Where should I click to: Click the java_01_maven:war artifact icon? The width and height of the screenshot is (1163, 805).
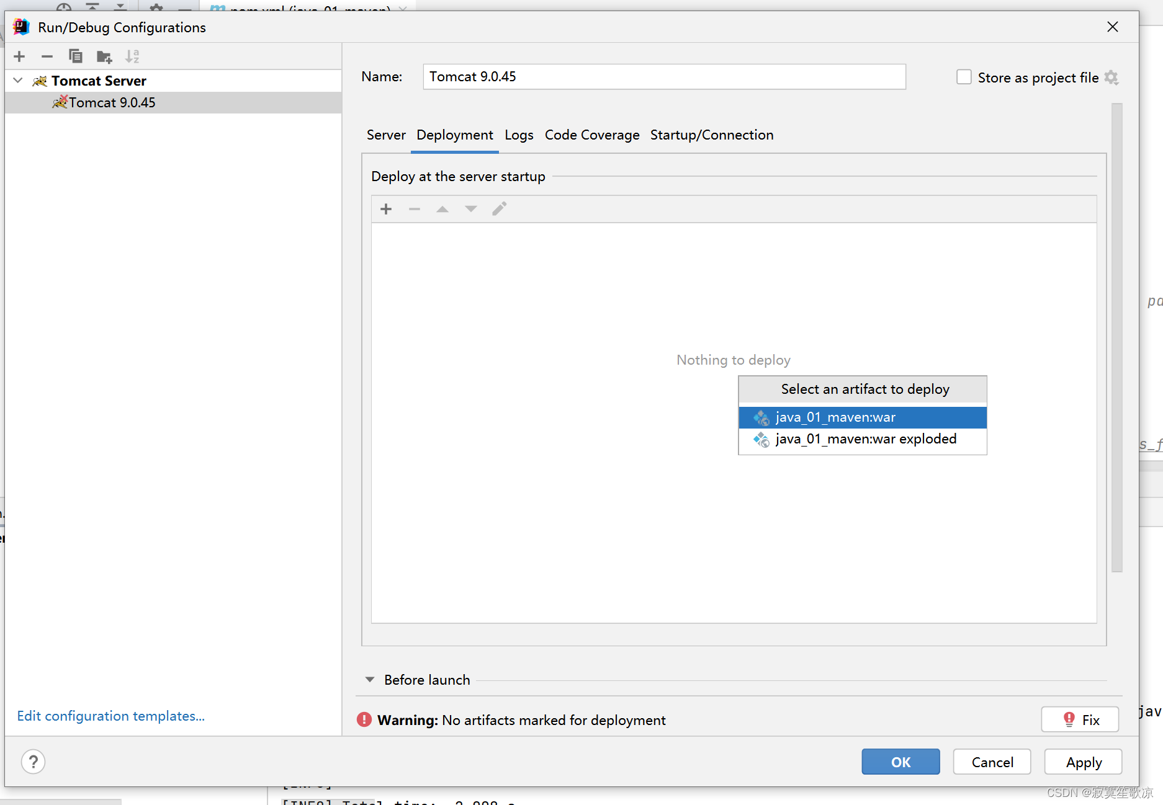761,417
